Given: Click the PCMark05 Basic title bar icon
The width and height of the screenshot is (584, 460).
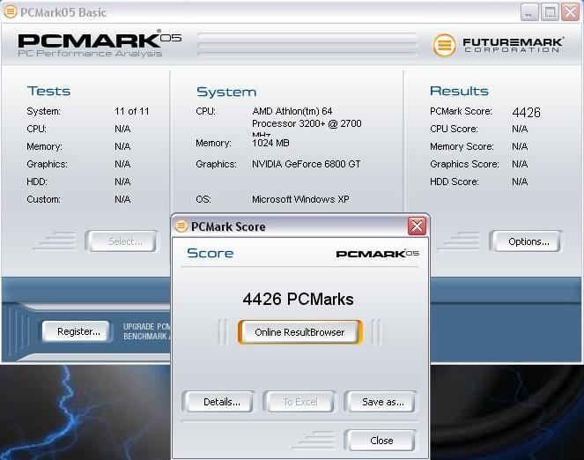Looking at the screenshot, I should click(x=11, y=11).
